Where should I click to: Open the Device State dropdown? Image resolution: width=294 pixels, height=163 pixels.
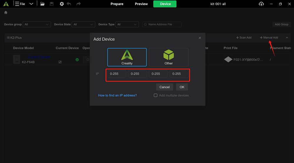click(83, 25)
